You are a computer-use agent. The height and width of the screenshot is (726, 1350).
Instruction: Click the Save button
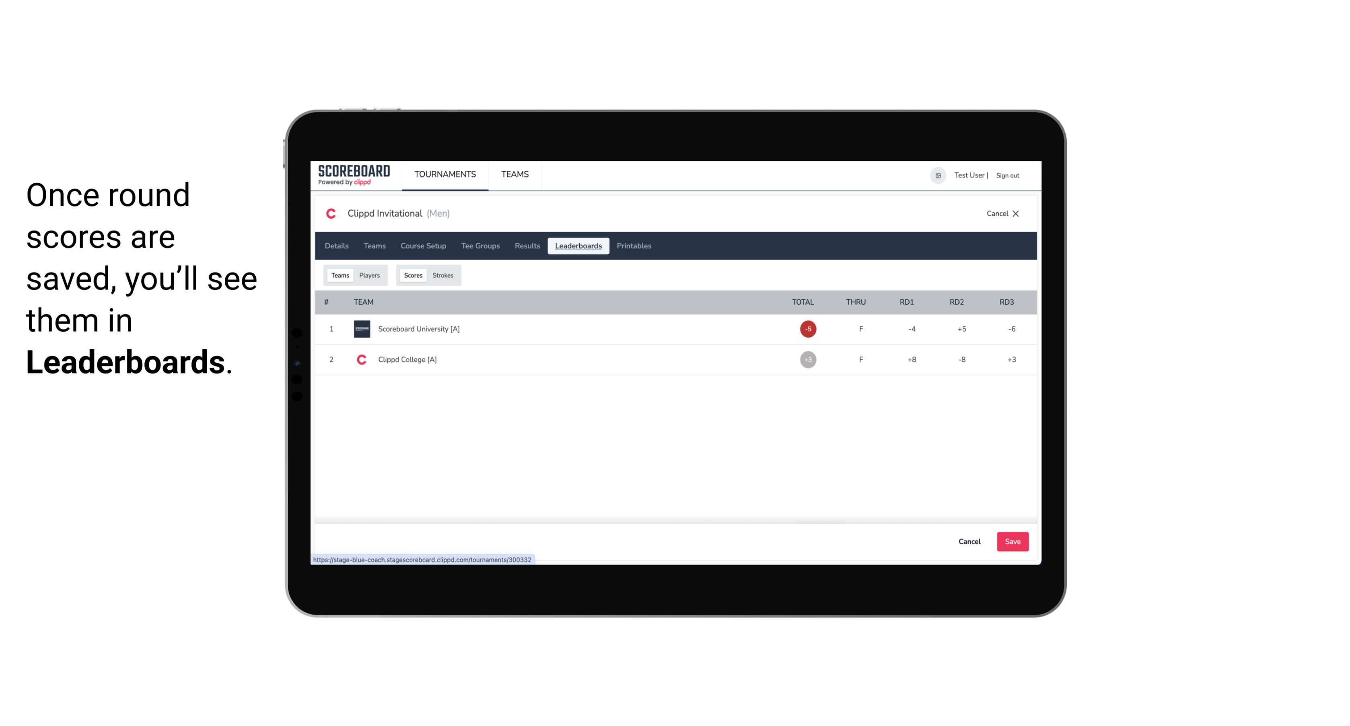click(1011, 541)
